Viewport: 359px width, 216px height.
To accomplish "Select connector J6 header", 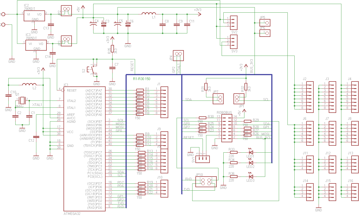I will click(x=310, y=134).
